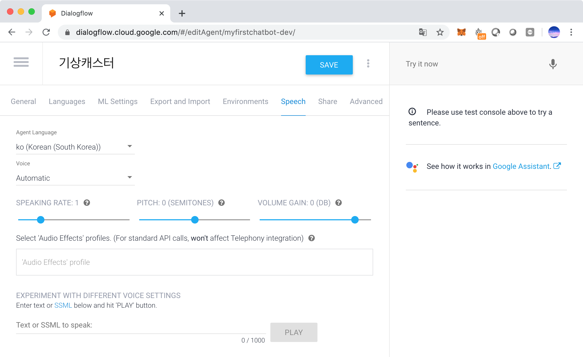Viewport: 583px width, 357px height.
Task: Expand the Agent Language dropdown
Action: click(x=75, y=147)
